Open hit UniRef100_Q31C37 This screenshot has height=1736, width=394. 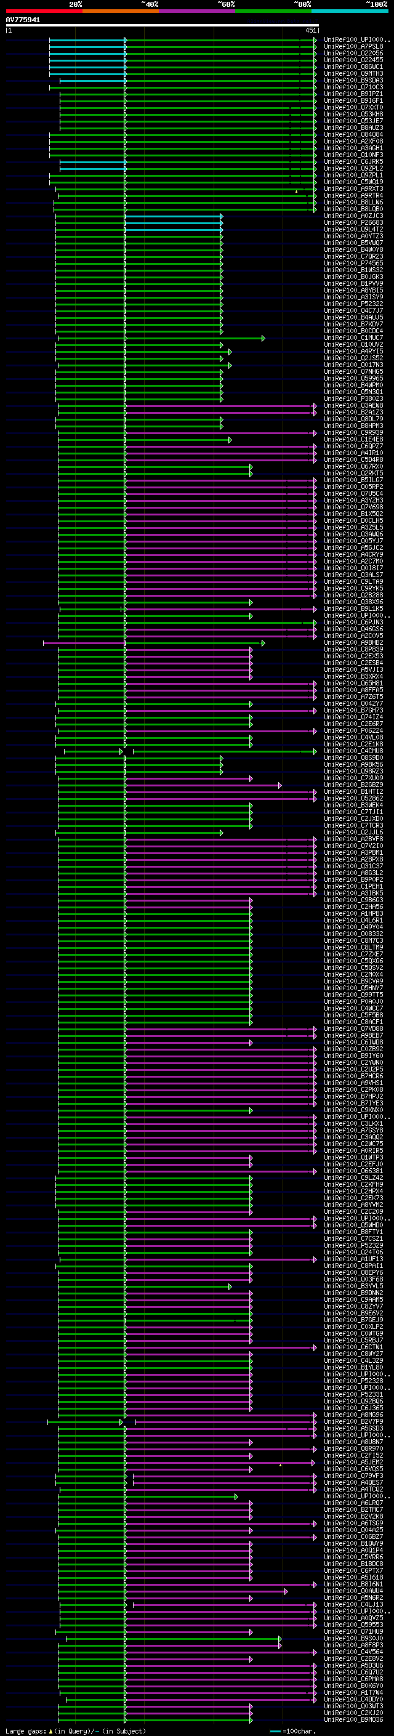(353, 866)
